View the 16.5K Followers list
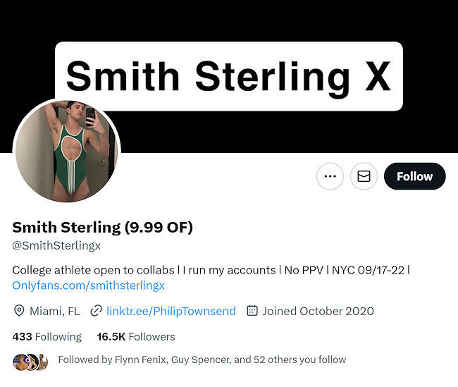458x387 pixels. tap(136, 336)
